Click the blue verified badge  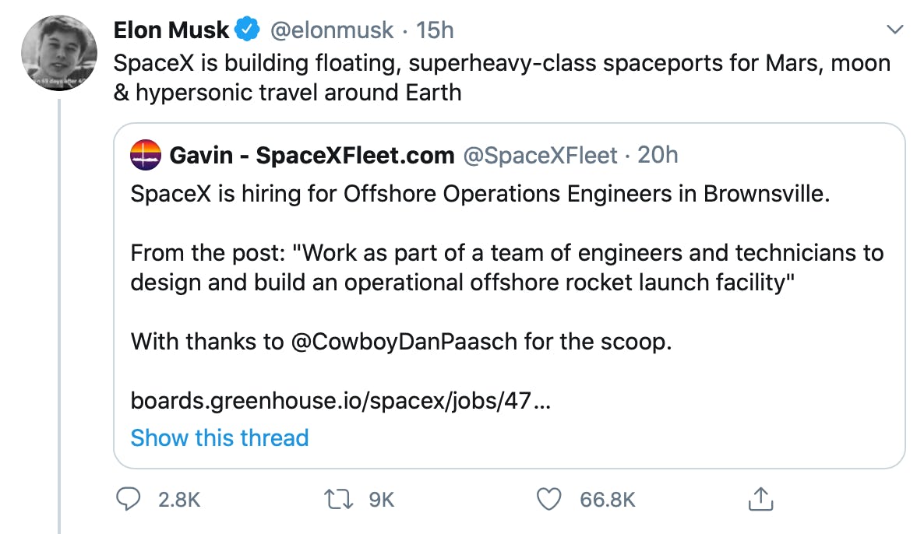(x=248, y=30)
